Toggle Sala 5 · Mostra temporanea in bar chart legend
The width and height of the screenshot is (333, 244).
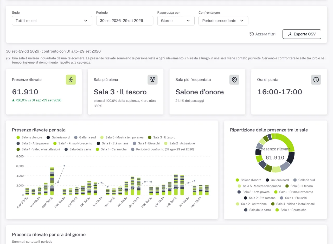pyautogui.click(x=122, y=137)
